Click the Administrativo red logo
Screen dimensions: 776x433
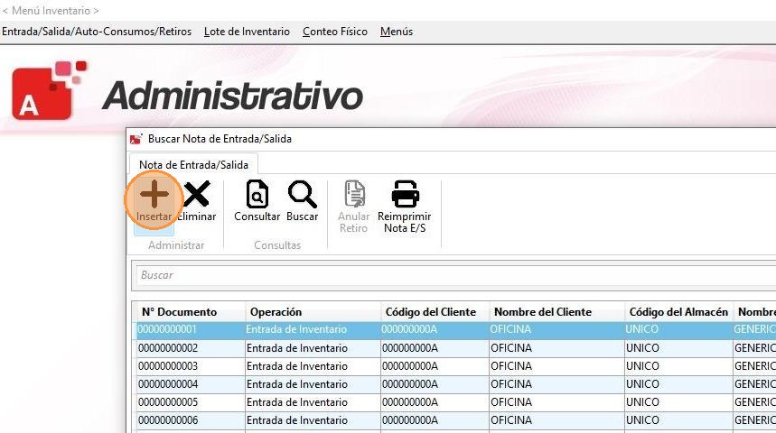pyautogui.click(x=49, y=90)
